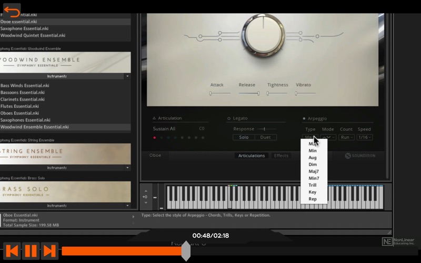Open Brass Solo Instruments dropdown arrow
The width and height of the screenshot is (421, 263).
tap(127, 206)
